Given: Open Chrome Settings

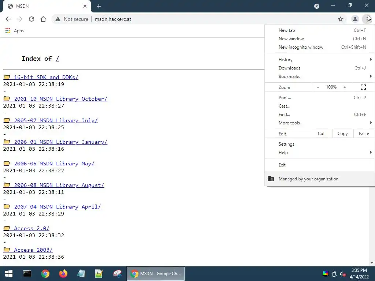Looking at the screenshot, I should coord(320,144).
